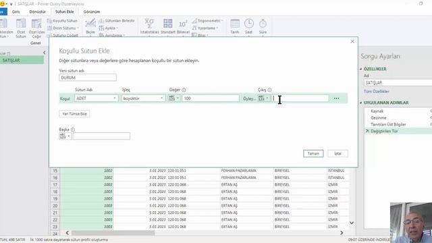Viewport: 432px width, 243px height.
Task: Click the Tüm Özellikler link
Action: [377, 92]
